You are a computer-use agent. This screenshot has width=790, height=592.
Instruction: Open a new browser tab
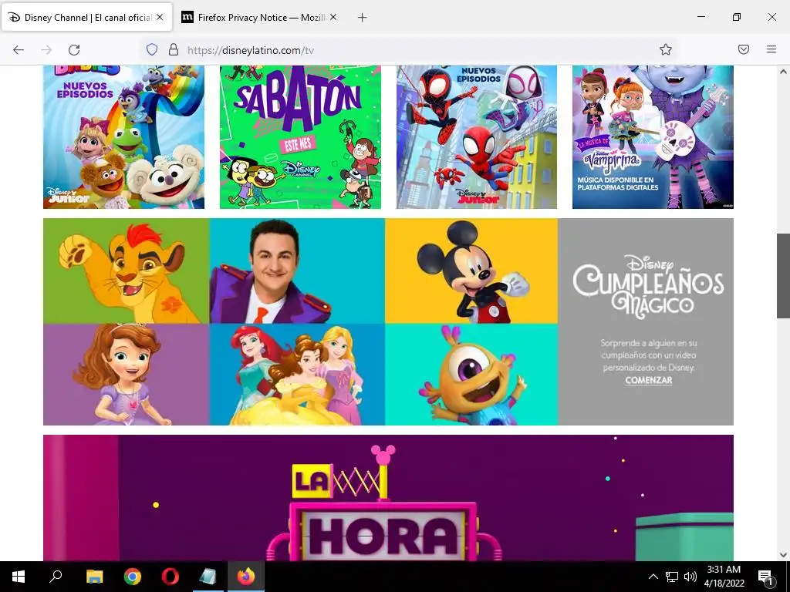click(x=362, y=18)
